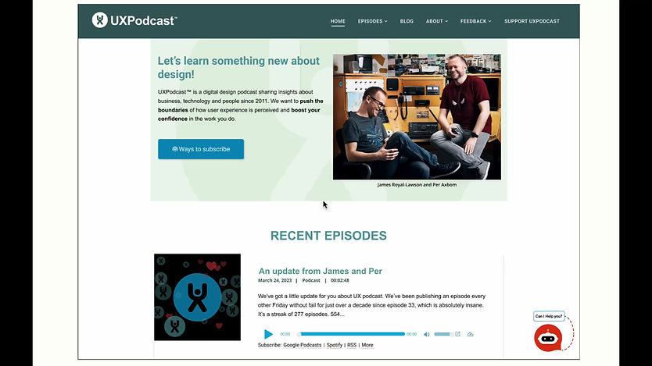The height and width of the screenshot is (366, 652).
Task: Subscribe via Google Podcasts link
Action: click(x=303, y=345)
